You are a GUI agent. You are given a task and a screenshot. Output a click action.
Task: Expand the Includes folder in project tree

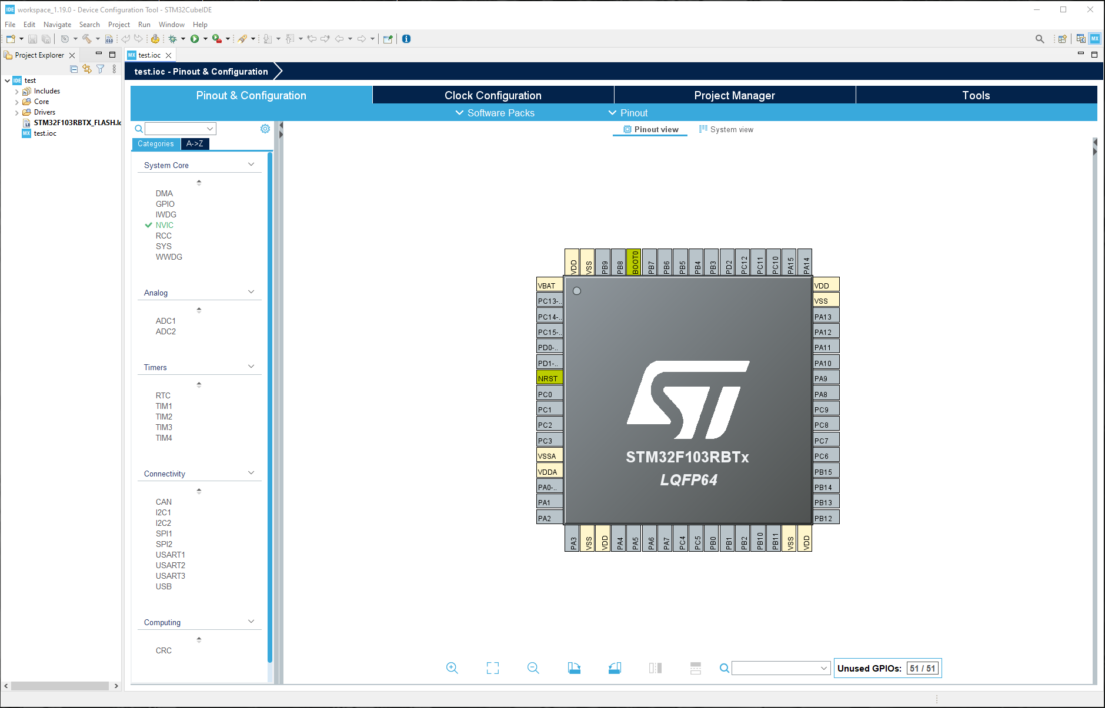[16, 92]
